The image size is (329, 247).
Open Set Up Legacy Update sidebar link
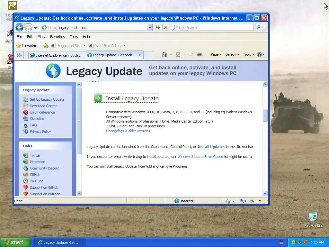[47, 99]
